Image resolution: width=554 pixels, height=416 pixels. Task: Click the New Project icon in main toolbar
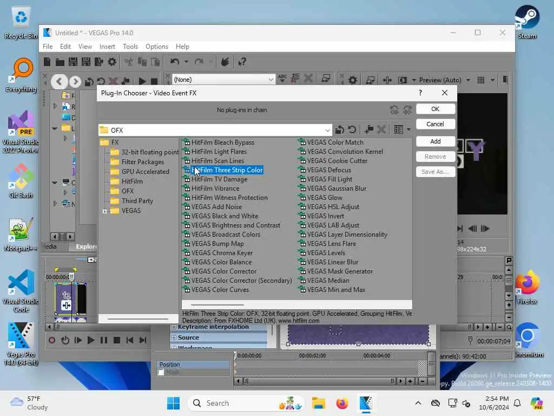click(x=47, y=62)
